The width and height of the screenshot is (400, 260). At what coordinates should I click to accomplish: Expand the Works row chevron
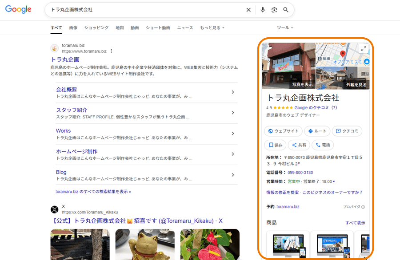tap(232, 134)
